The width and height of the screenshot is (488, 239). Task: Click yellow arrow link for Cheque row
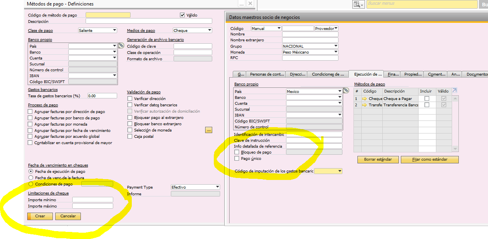tap(365, 99)
